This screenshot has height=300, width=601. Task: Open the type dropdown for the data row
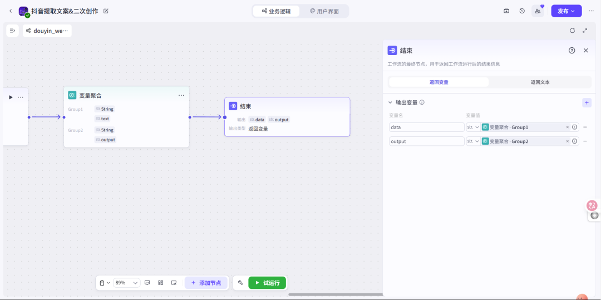[473, 127]
